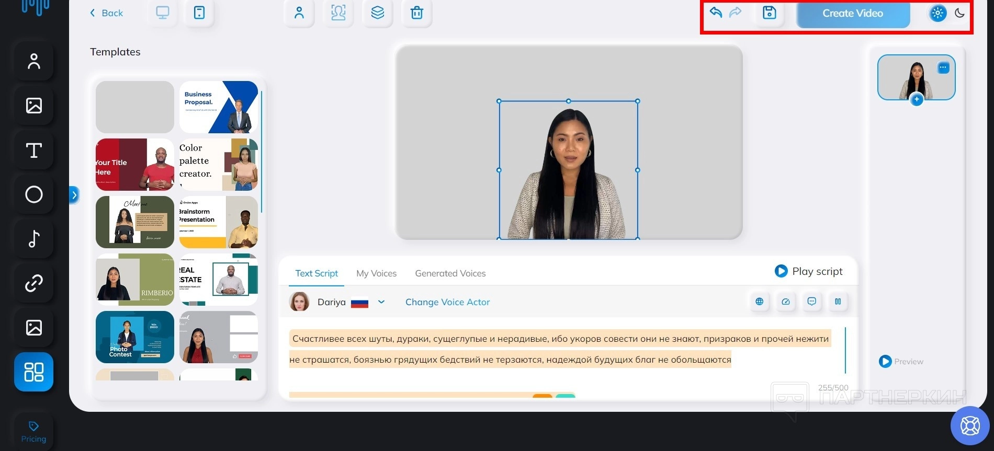Click the Create Video button
This screenshot has height=451, width=994.
[x=852, y=14]
